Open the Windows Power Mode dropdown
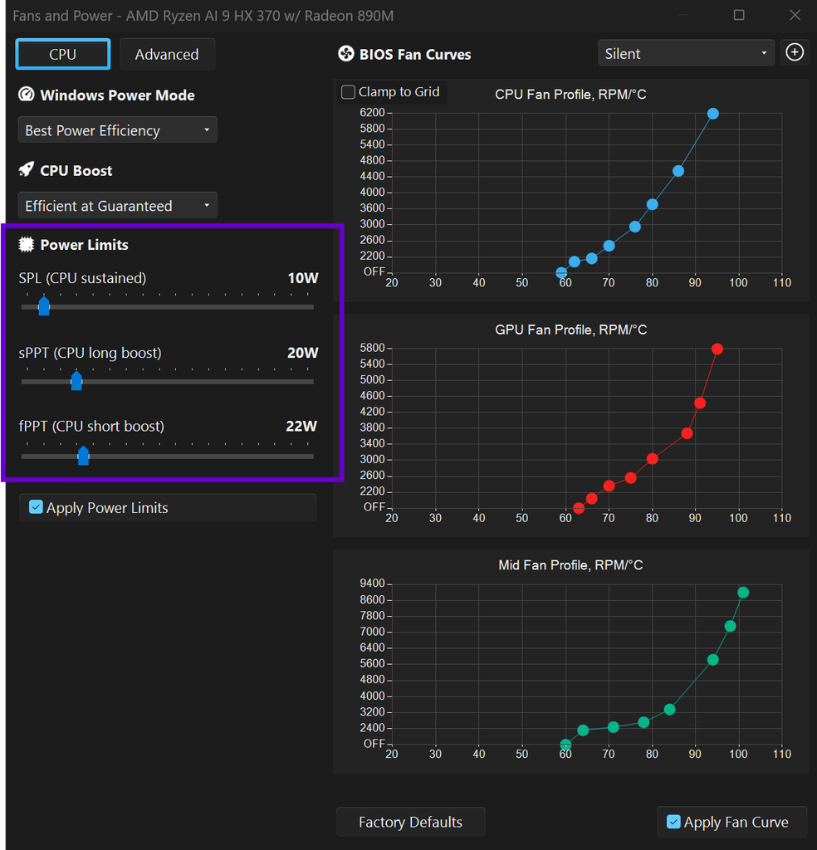Viewport: 817px width, 850px height. coord(118,130)
